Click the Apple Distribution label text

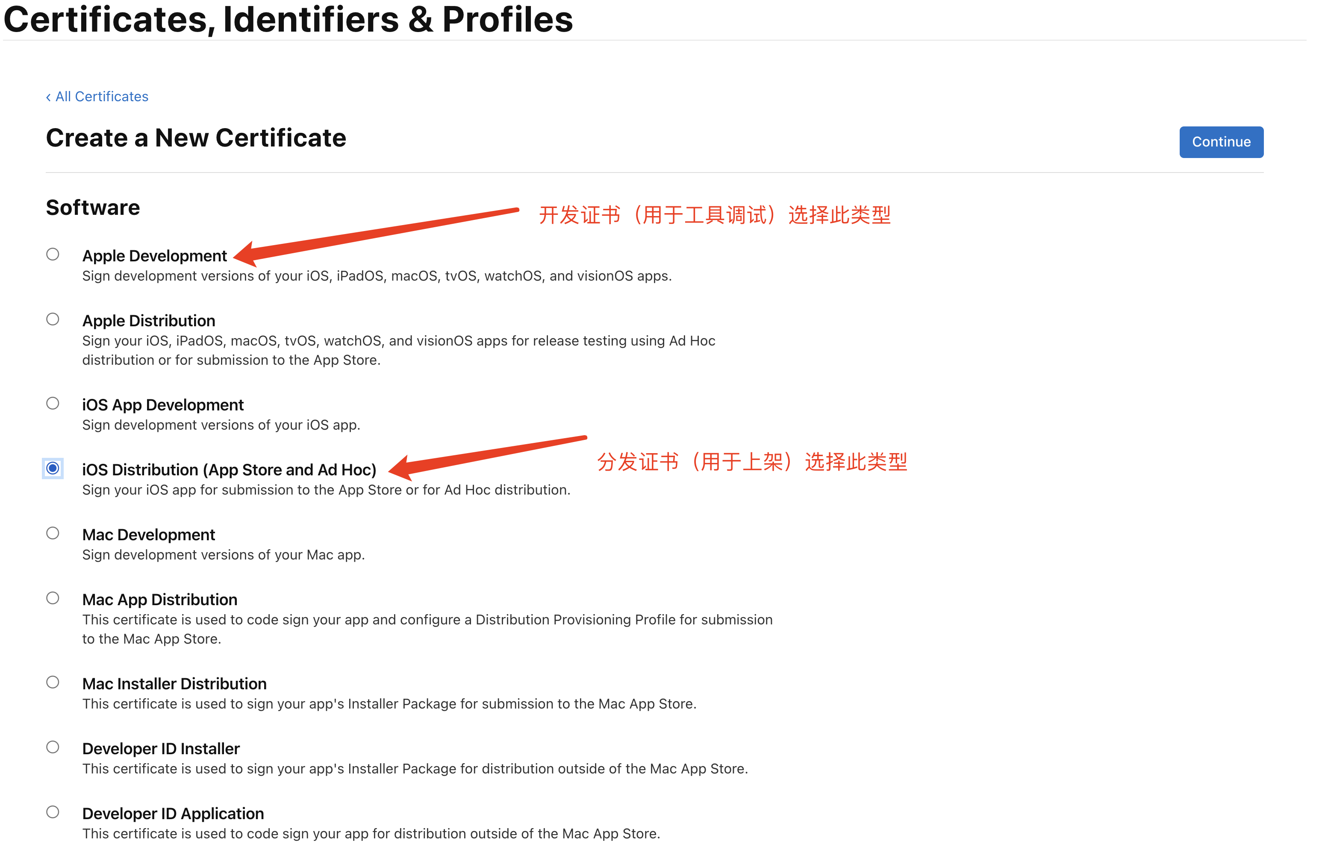tap(149, 321)
